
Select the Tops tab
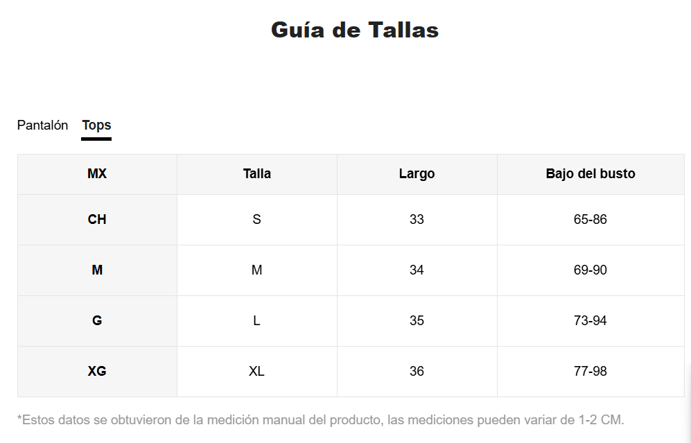pos(96,125)
